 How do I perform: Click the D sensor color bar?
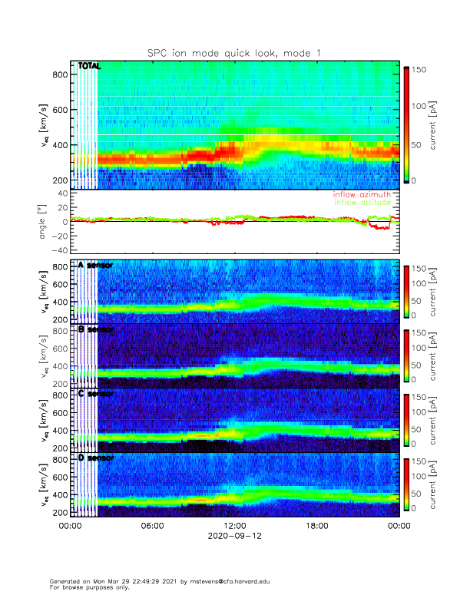click(407, 484)
